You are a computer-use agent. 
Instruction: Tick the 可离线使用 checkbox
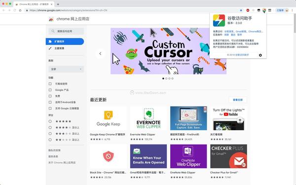[50, 84]
